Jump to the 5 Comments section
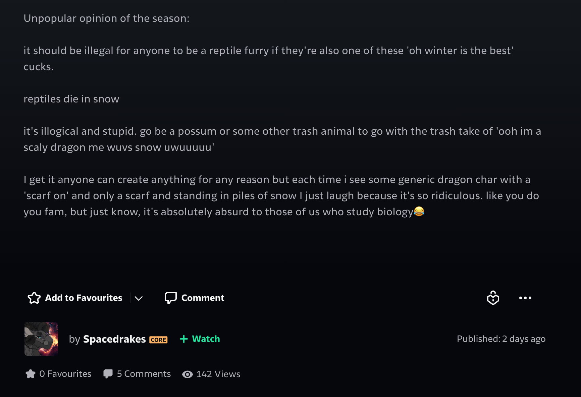This screenshot has width=581, height=397. (x=144, y=374)
